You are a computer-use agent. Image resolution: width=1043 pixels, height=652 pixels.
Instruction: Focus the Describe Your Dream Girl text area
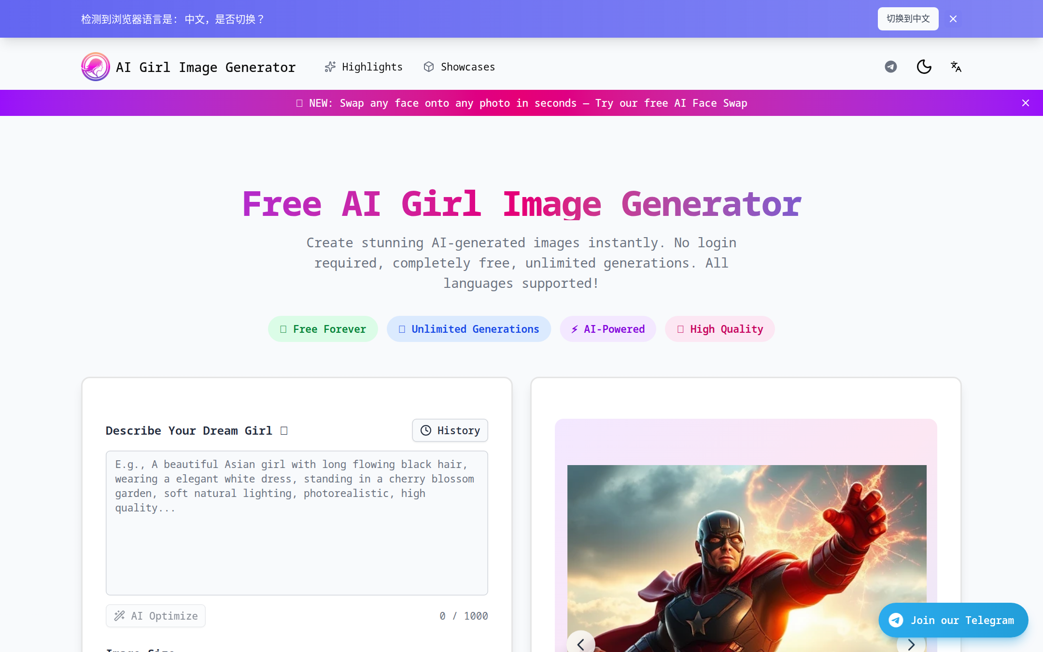(x=297, y=523)
